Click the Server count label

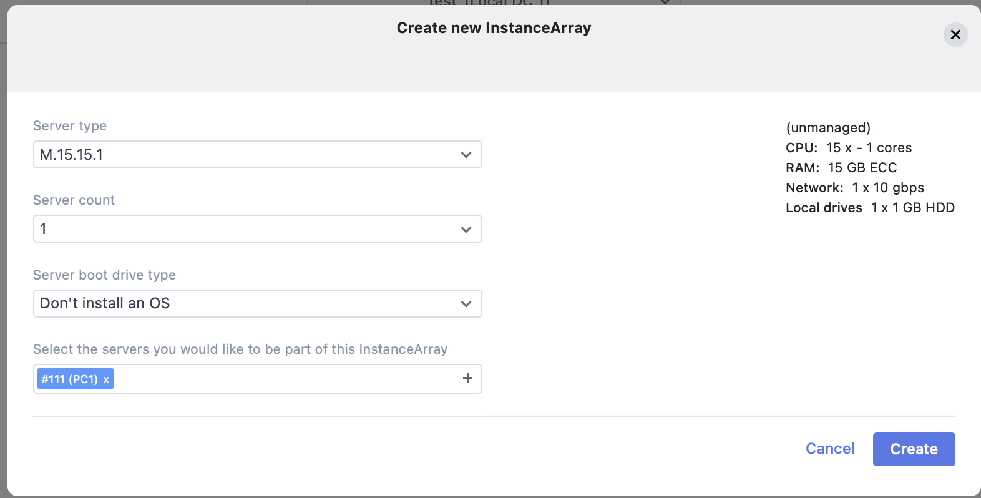74,200
